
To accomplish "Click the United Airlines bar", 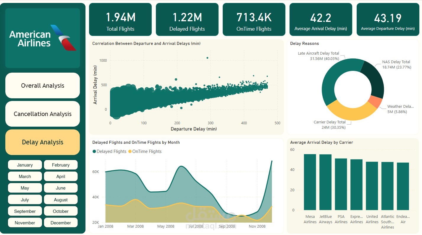I will (x=372, y=186).
